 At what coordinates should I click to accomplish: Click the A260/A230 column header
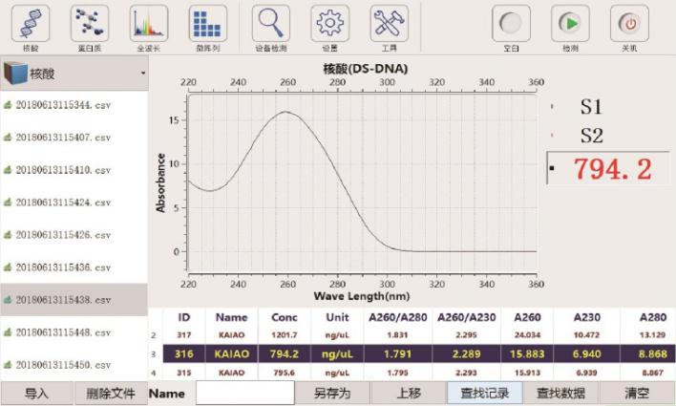pos(467,317)
